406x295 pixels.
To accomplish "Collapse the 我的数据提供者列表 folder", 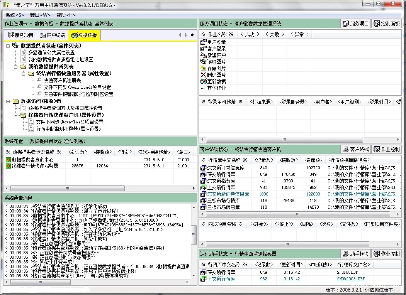I will (16, 67).
